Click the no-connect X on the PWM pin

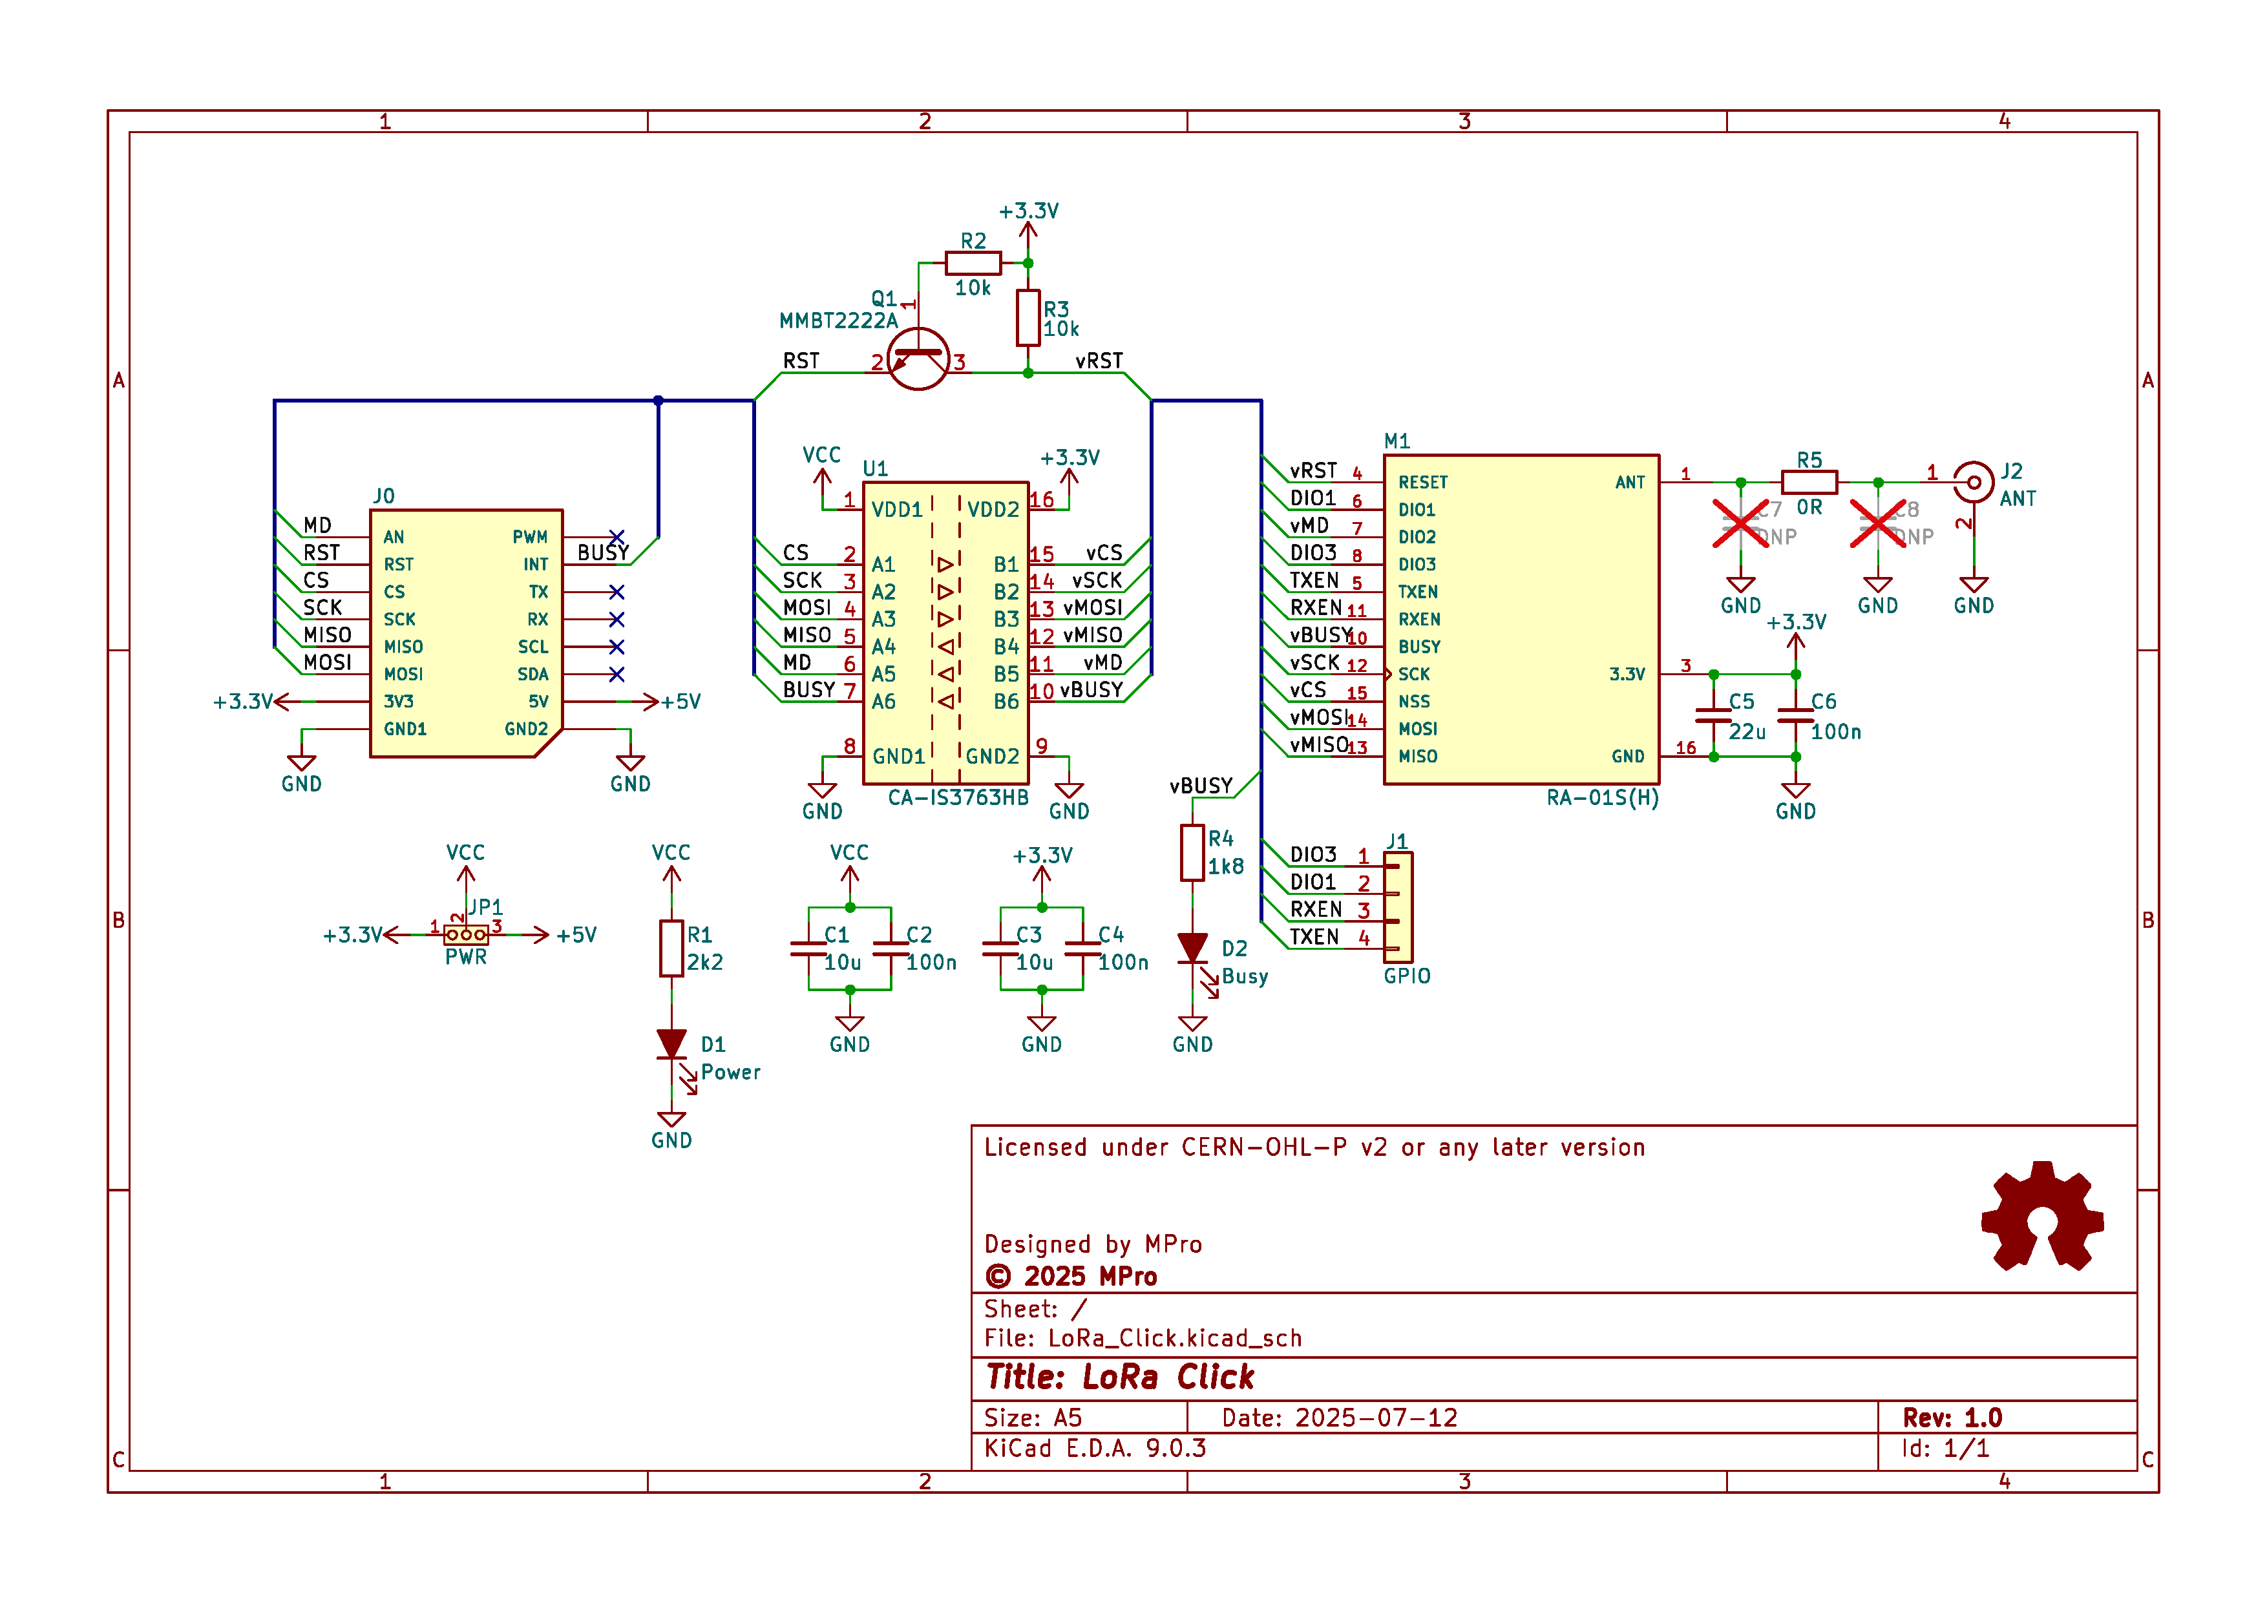(x=616, y=537)
